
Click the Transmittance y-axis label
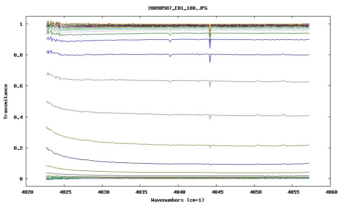(6, 101)
